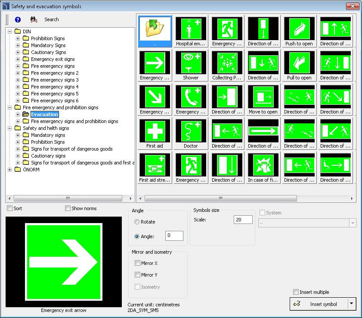Select the Push to open symbol
362x318 pixels.
coord(299,28)
